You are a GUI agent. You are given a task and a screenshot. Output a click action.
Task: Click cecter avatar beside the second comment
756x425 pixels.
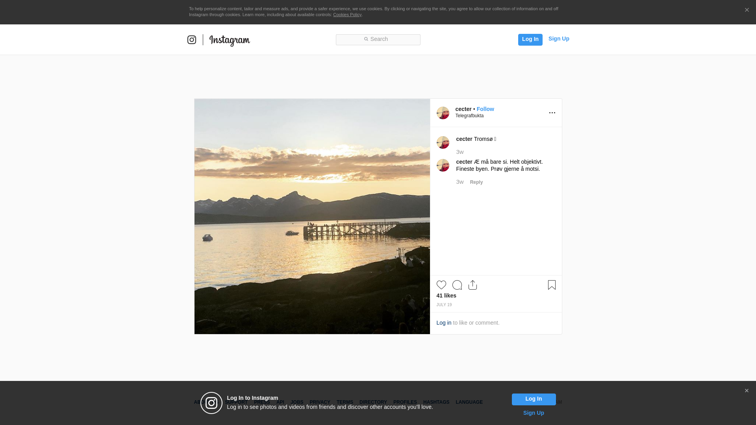[443, 165]
